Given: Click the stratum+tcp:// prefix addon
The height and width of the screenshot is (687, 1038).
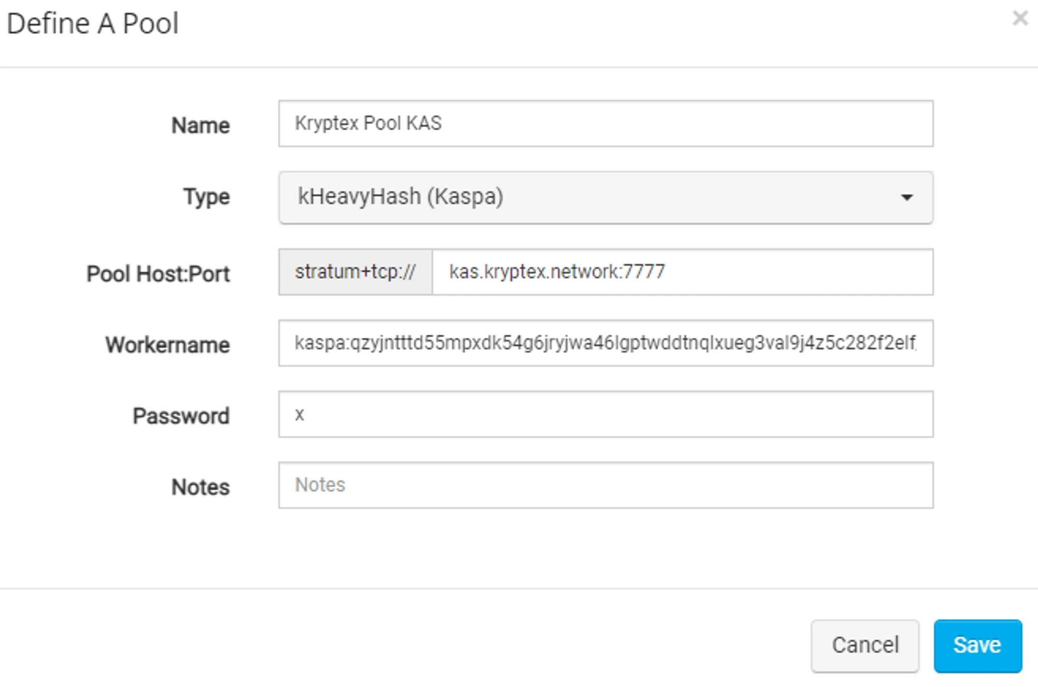Looking at the screenshot, I should [356, 272].
